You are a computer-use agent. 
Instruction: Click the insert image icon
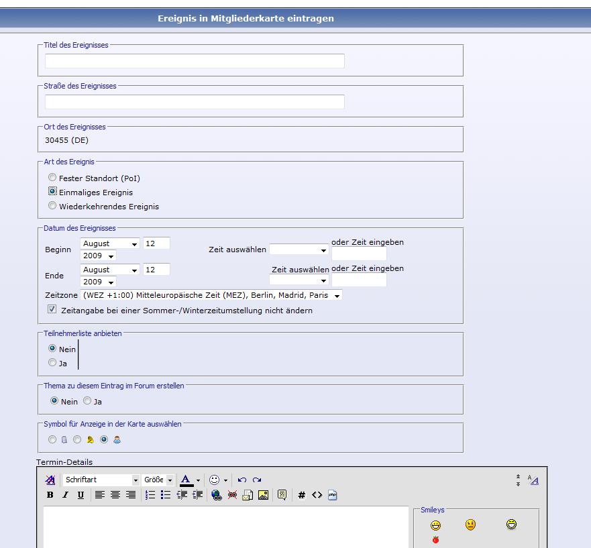(263, 495)
